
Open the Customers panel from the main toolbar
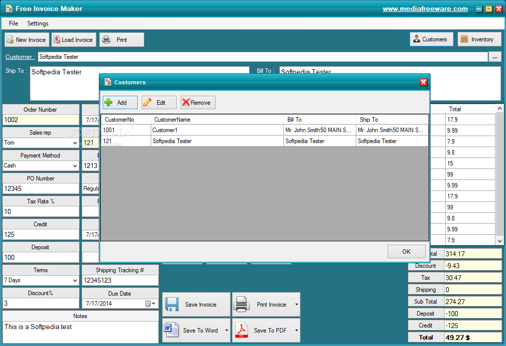(432, 39)
